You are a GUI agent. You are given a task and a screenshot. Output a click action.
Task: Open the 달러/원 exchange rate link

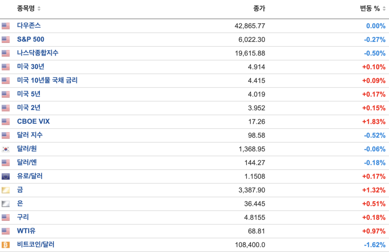point(27,149)
